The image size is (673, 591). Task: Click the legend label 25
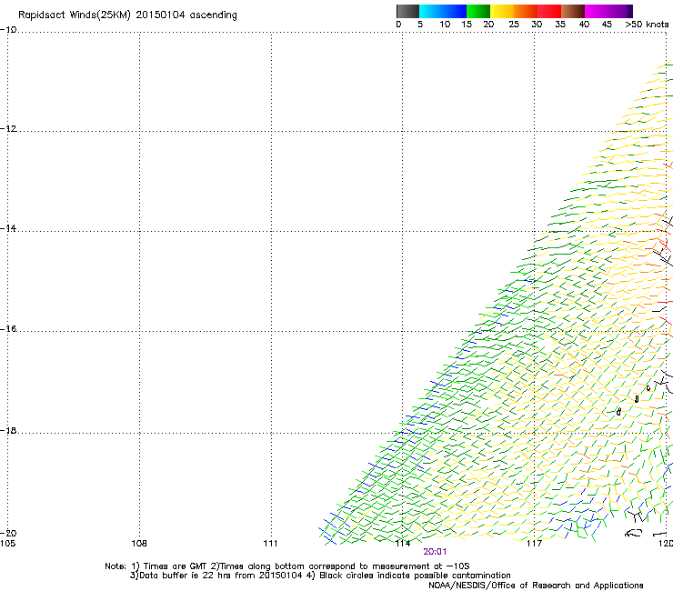click(x=514, y=25)
